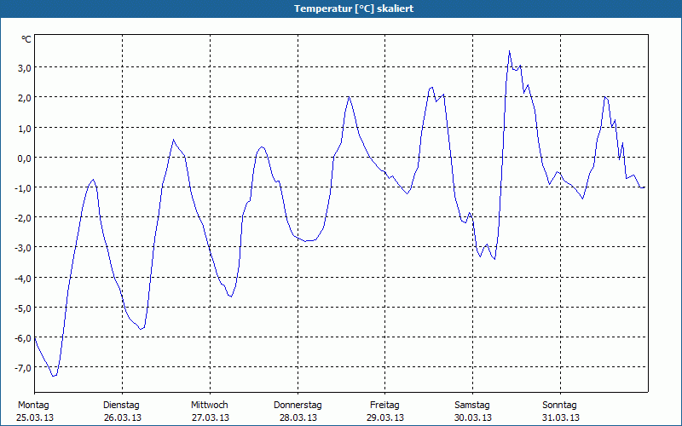Click the -4,0 y-axis label
Viewport: 682px width, 426px height.
(21, 278)
